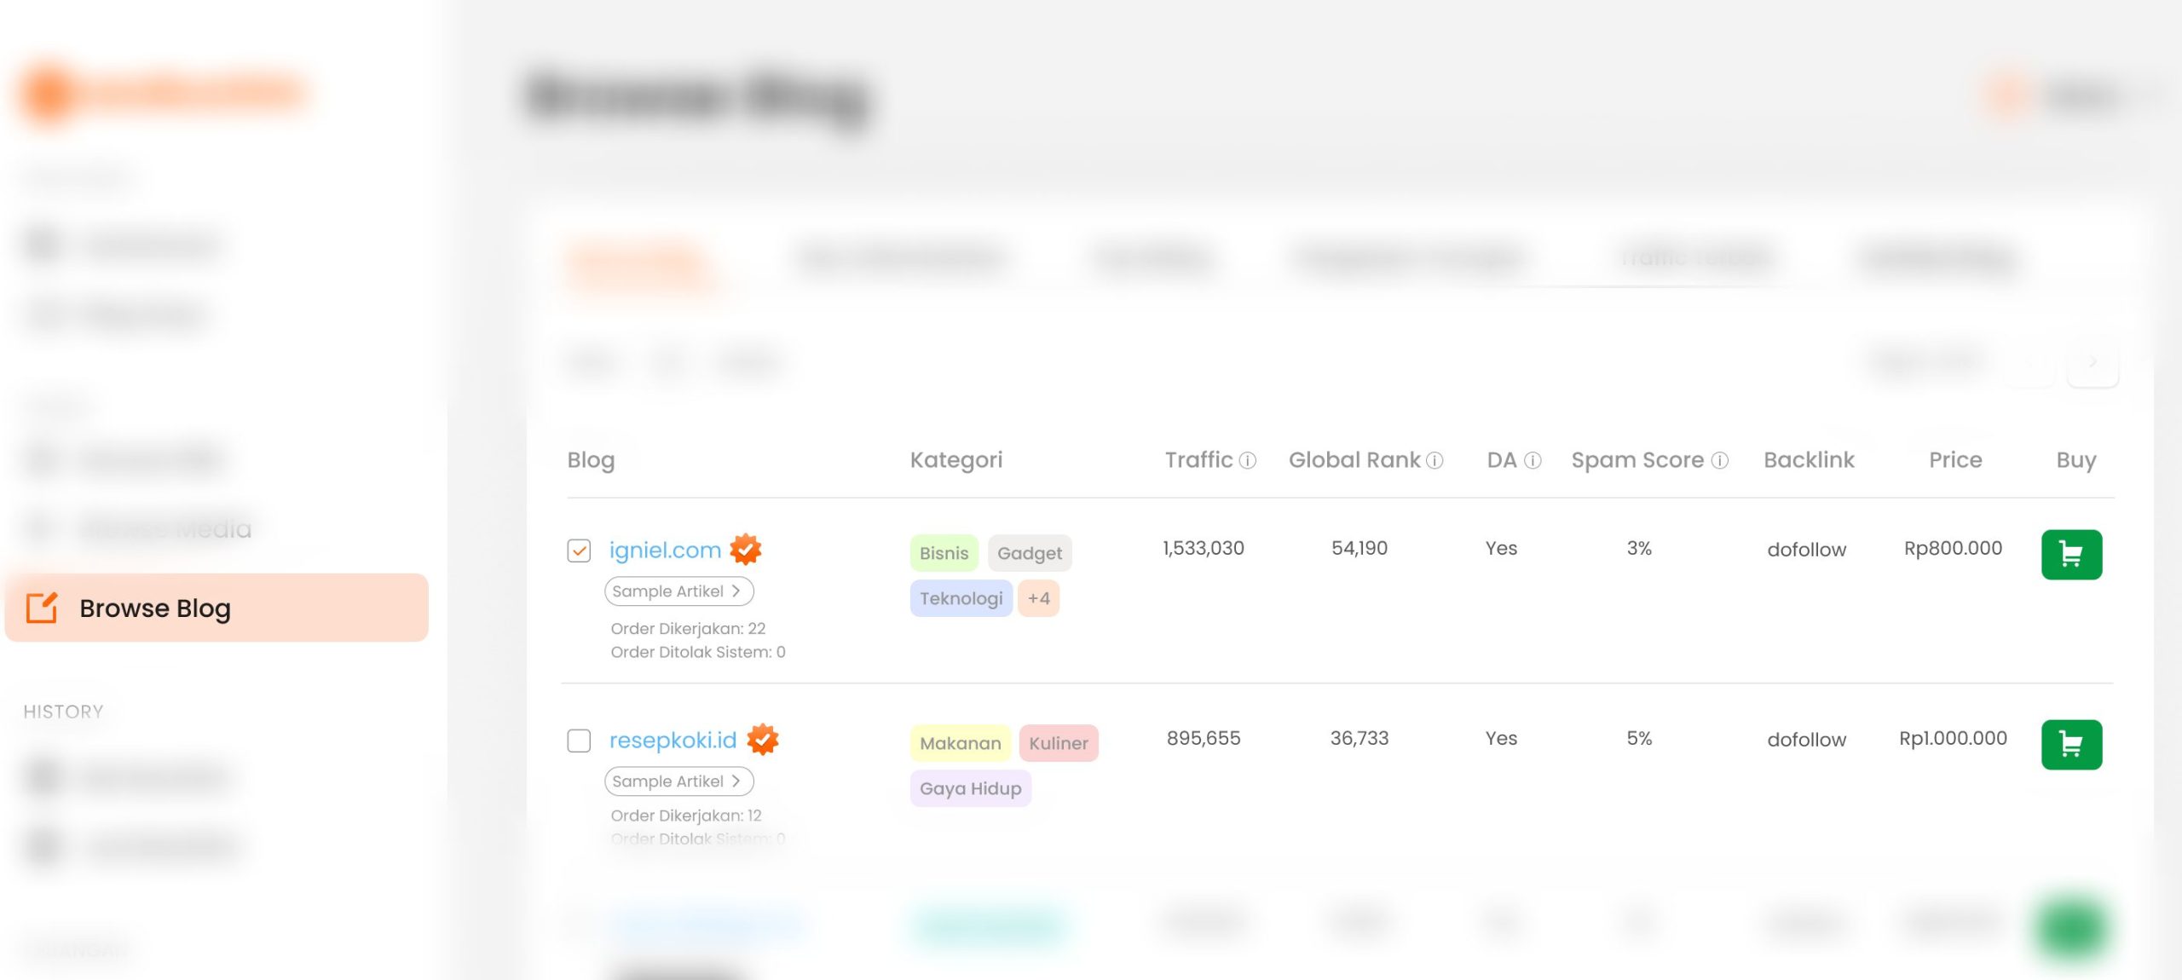Open the Traffic column info icon
This screenshot has height=980, width=2182.
coord(1246,459)
